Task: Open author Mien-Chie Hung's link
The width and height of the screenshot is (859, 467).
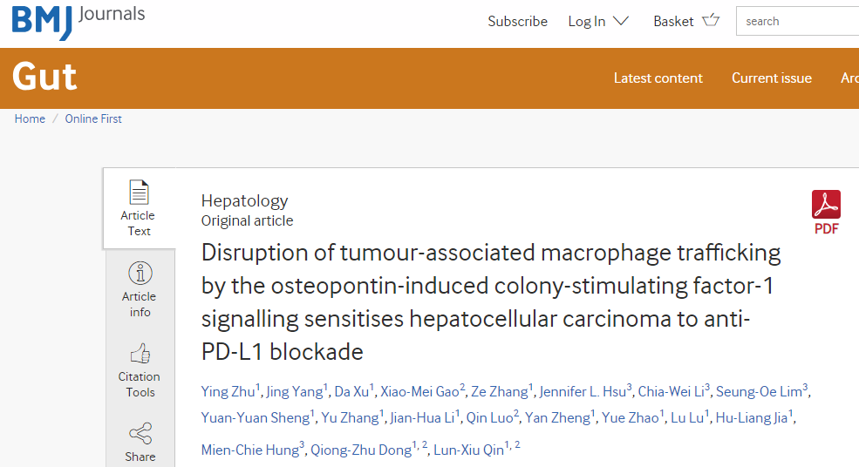Action: coord(249,450)
